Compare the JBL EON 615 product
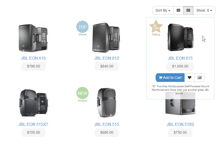This screenshot has width=220, height=144. [x=199, y=78]
